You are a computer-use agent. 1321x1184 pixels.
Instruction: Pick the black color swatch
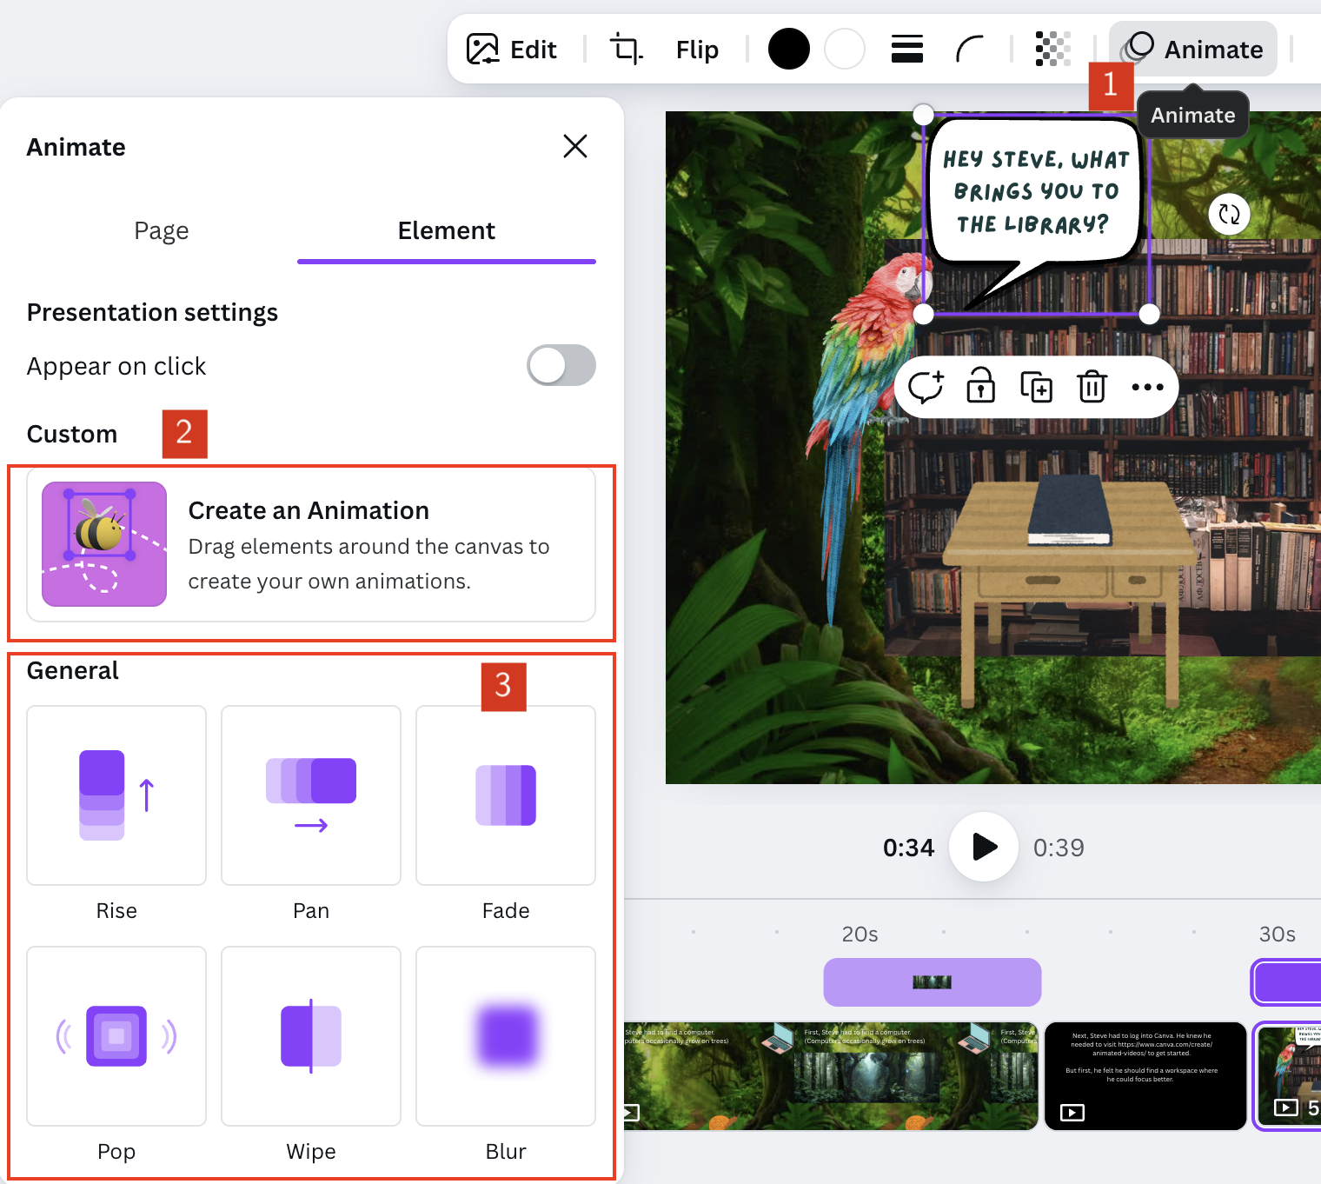coord(788,49)
